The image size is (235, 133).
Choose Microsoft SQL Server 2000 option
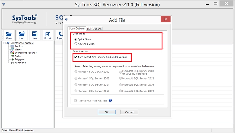tap(76, 72)
